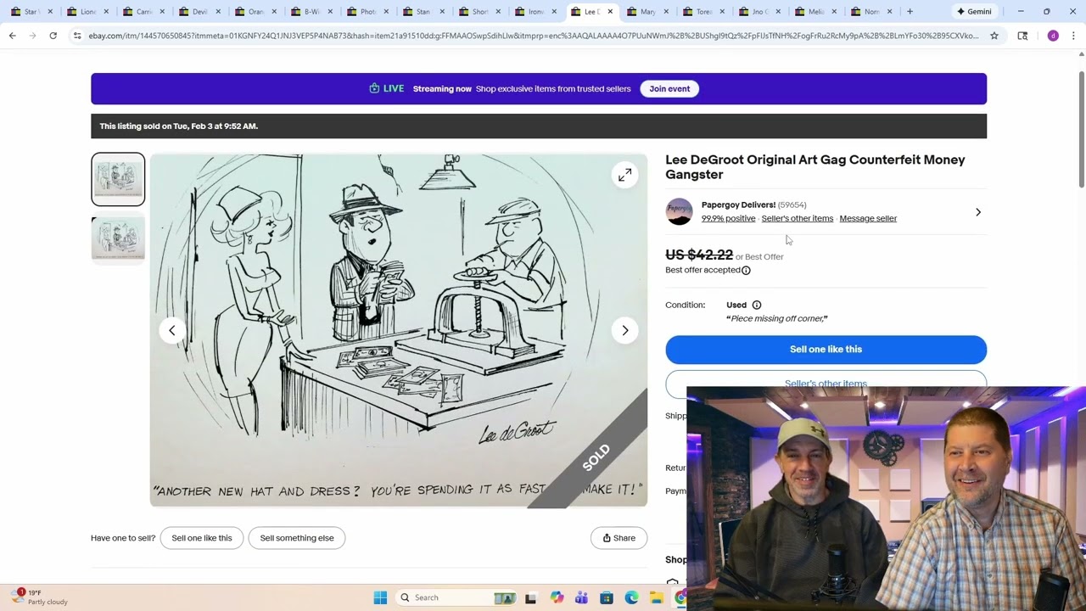Open File Explorer from the taskbar
The image size is (1086, 611).
(657, 597)
